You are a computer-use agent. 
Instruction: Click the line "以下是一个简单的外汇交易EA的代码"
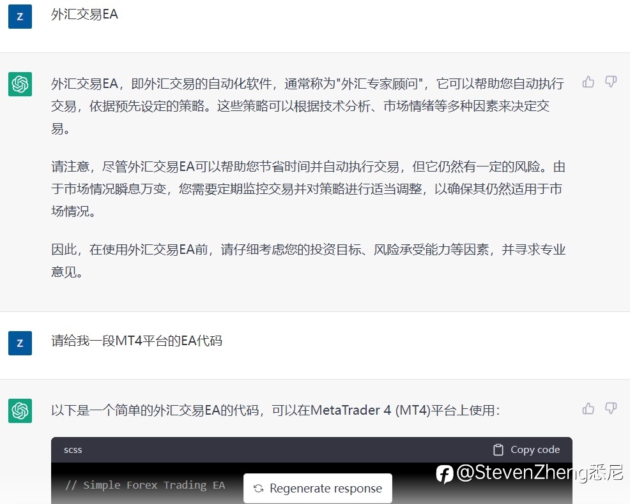[275, 410]
